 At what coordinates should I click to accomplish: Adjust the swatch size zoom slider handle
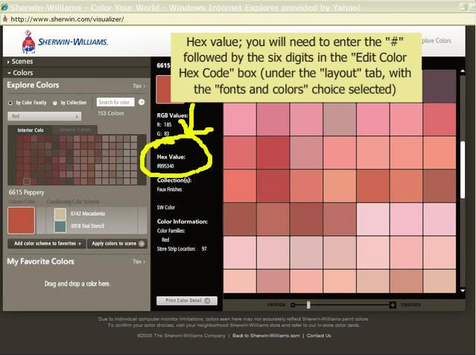point(308,304)
